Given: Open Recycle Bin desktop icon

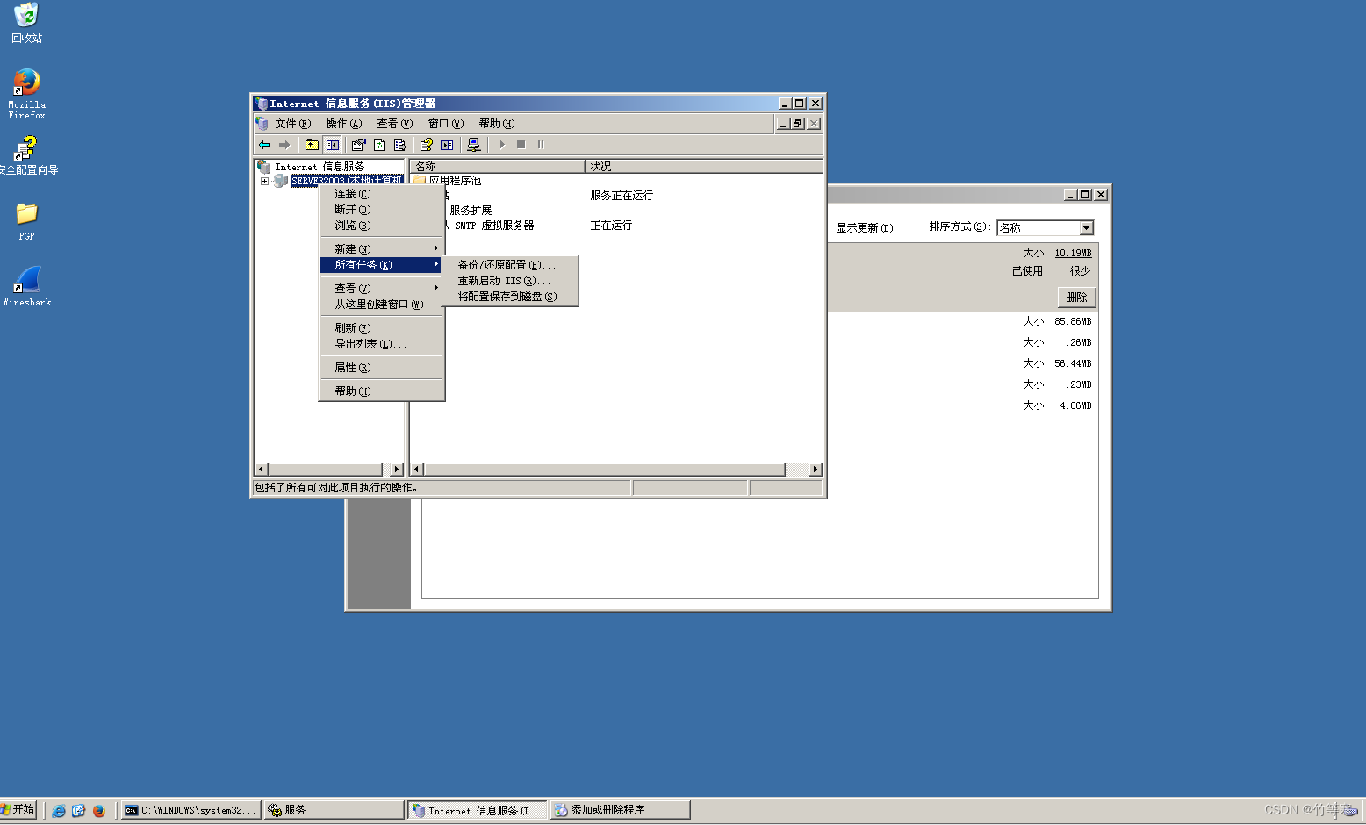Looking at the screenshot, I should coord(26,24).
